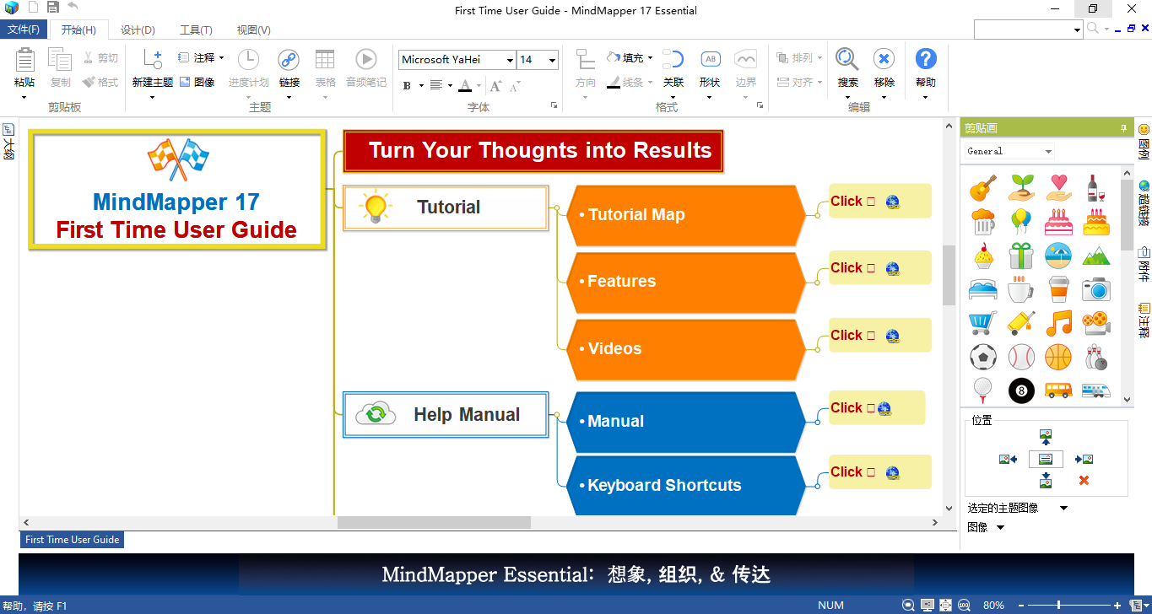Open the font size 14 dropdown

click(552, 60)
